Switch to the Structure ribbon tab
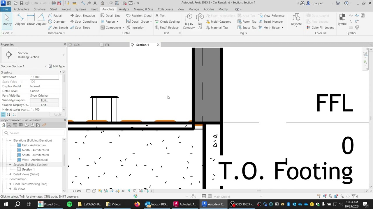The image size is (373, 209). 40,9
